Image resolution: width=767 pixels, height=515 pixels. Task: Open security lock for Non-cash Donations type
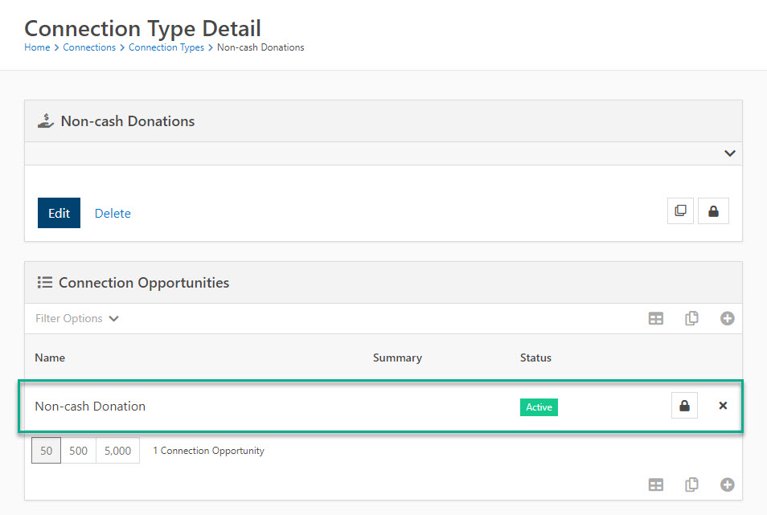click(713, 211)
